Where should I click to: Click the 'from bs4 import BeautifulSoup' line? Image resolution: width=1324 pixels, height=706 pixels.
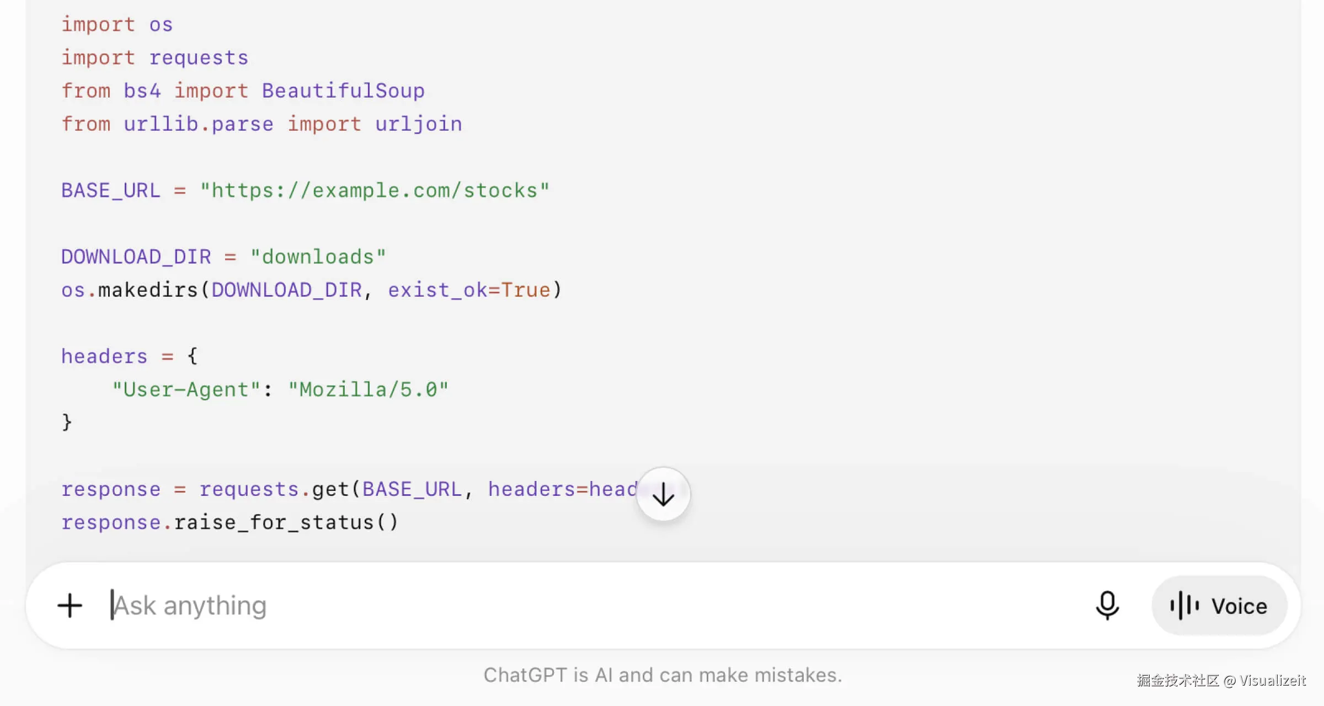click(x=243, y=90)
